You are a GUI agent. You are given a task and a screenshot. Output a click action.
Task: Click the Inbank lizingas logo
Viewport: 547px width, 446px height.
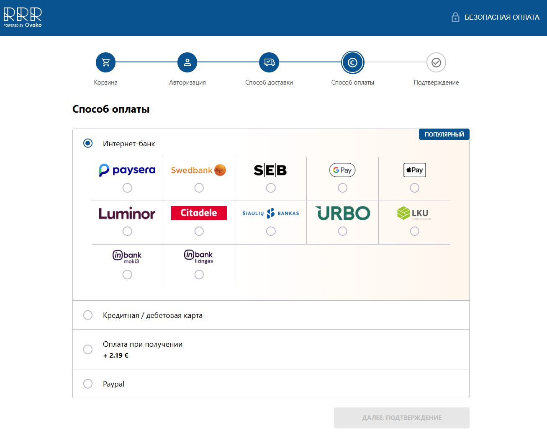199,257
